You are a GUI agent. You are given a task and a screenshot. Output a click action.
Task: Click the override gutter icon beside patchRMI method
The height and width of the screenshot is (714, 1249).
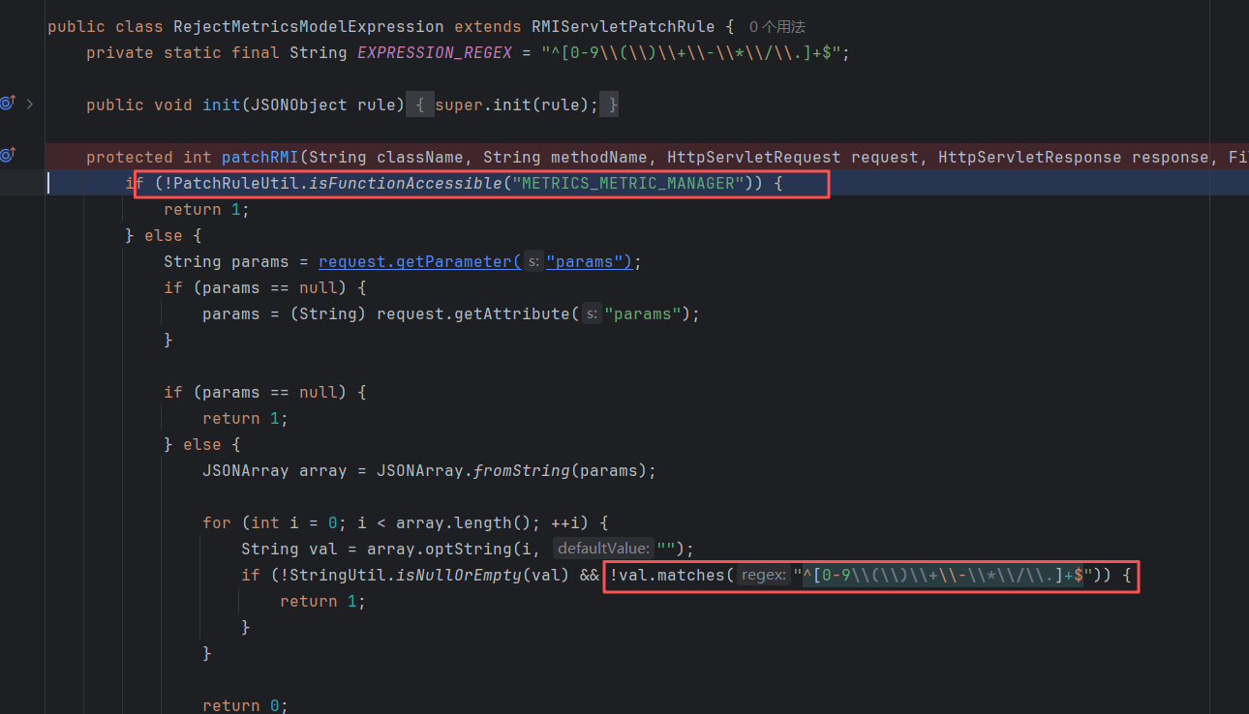coord(8,156)
